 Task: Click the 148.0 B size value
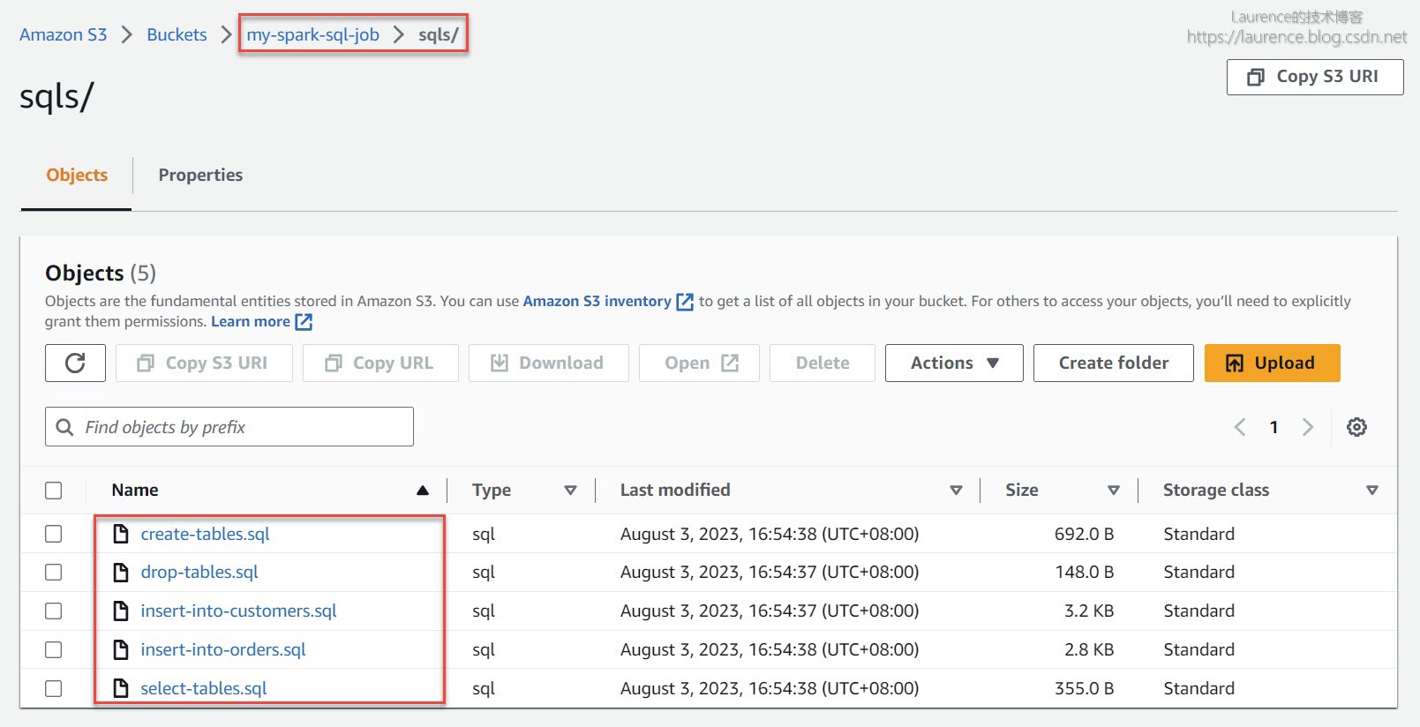(1084, 573)
